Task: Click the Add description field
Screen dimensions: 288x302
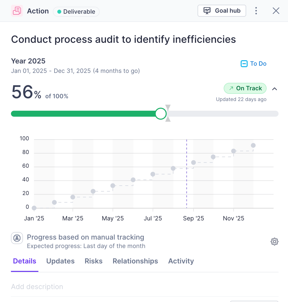Action: pyautogui.click(x=37, y=287)
